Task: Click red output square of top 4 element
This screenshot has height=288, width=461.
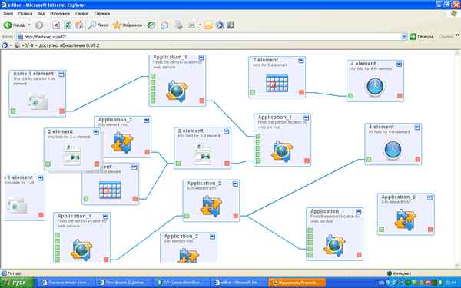Action: click(x=400, y=96)
